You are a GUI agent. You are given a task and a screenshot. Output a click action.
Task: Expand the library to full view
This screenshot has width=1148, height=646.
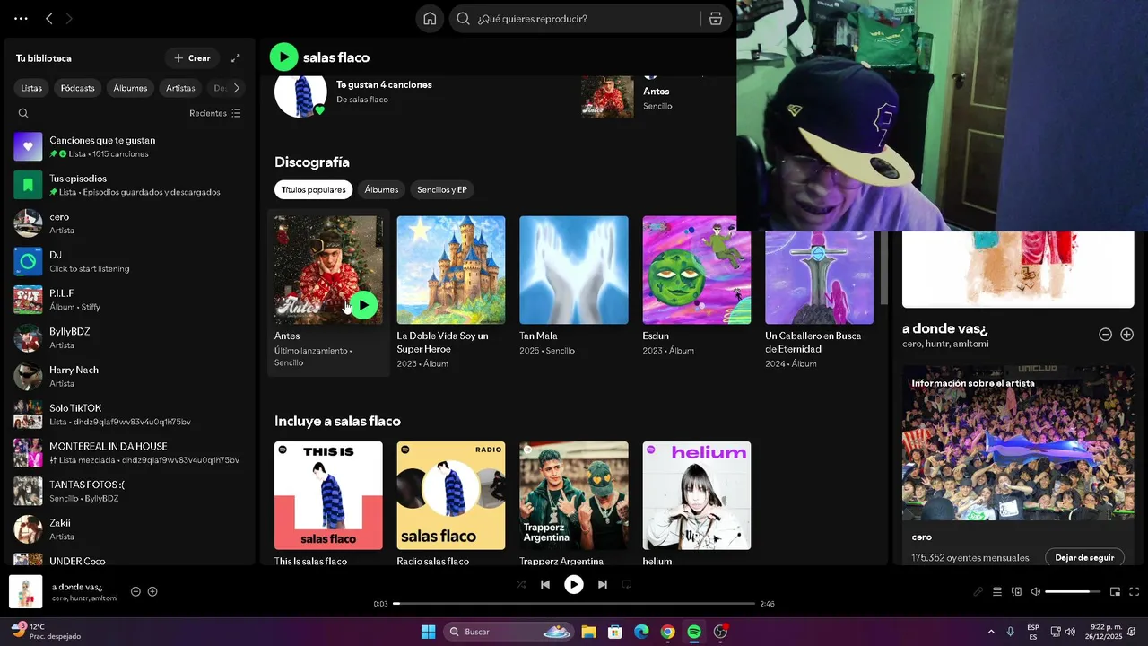[x=235, y=57]
